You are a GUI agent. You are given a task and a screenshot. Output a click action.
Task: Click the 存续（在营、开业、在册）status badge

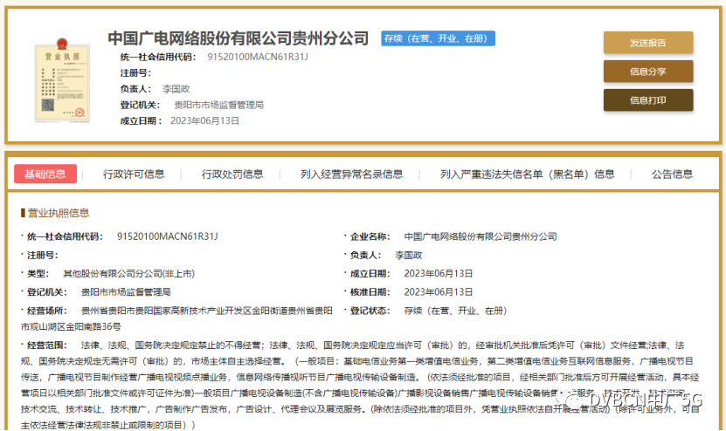(x=438, y=38)
